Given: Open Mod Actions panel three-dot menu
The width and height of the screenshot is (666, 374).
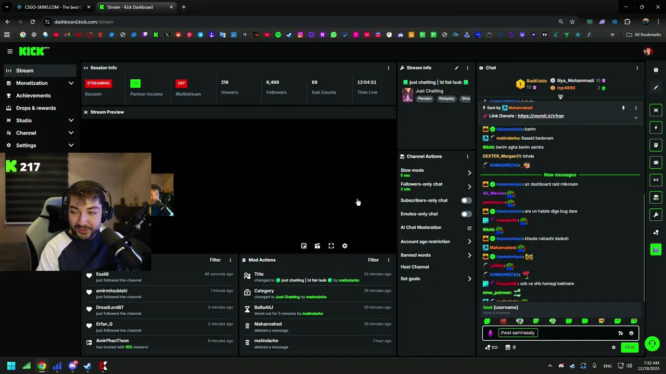Looking at the screenshot, I should (388, 260).
